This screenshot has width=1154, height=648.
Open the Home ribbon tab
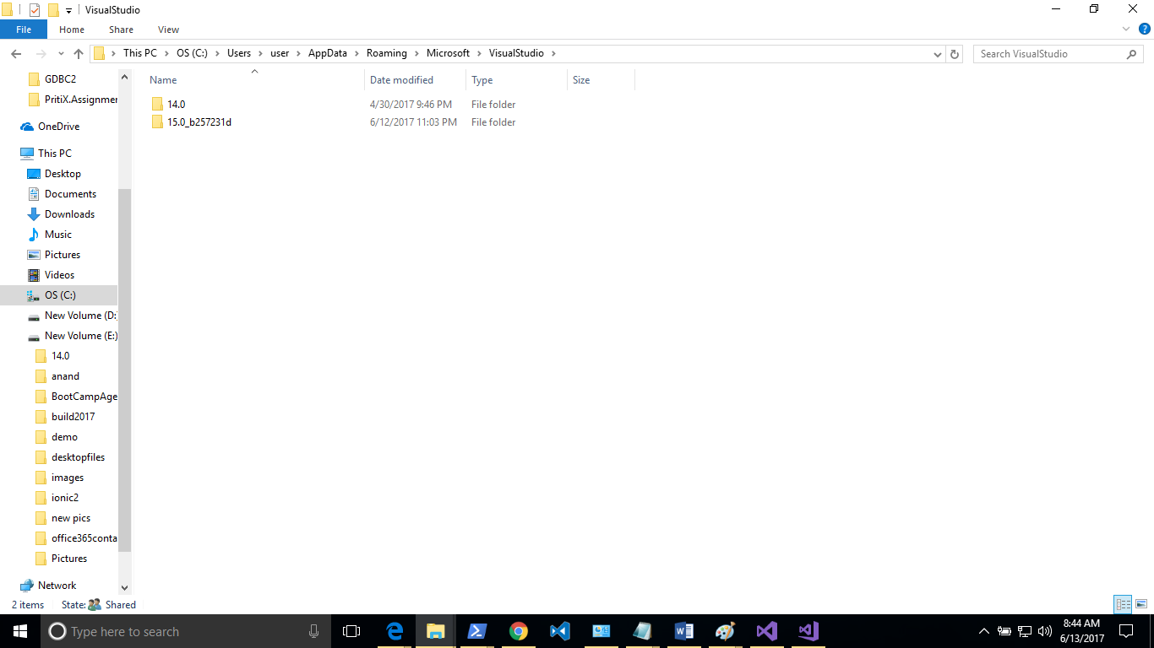pyautogui.click(x=72, y=29)
